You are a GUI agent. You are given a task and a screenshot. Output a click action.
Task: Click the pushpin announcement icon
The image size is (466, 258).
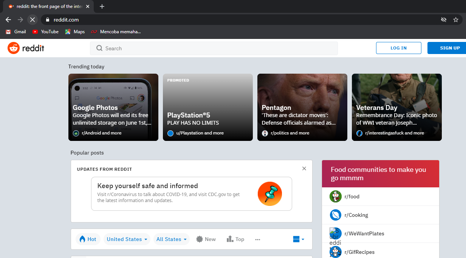[270, 194]
